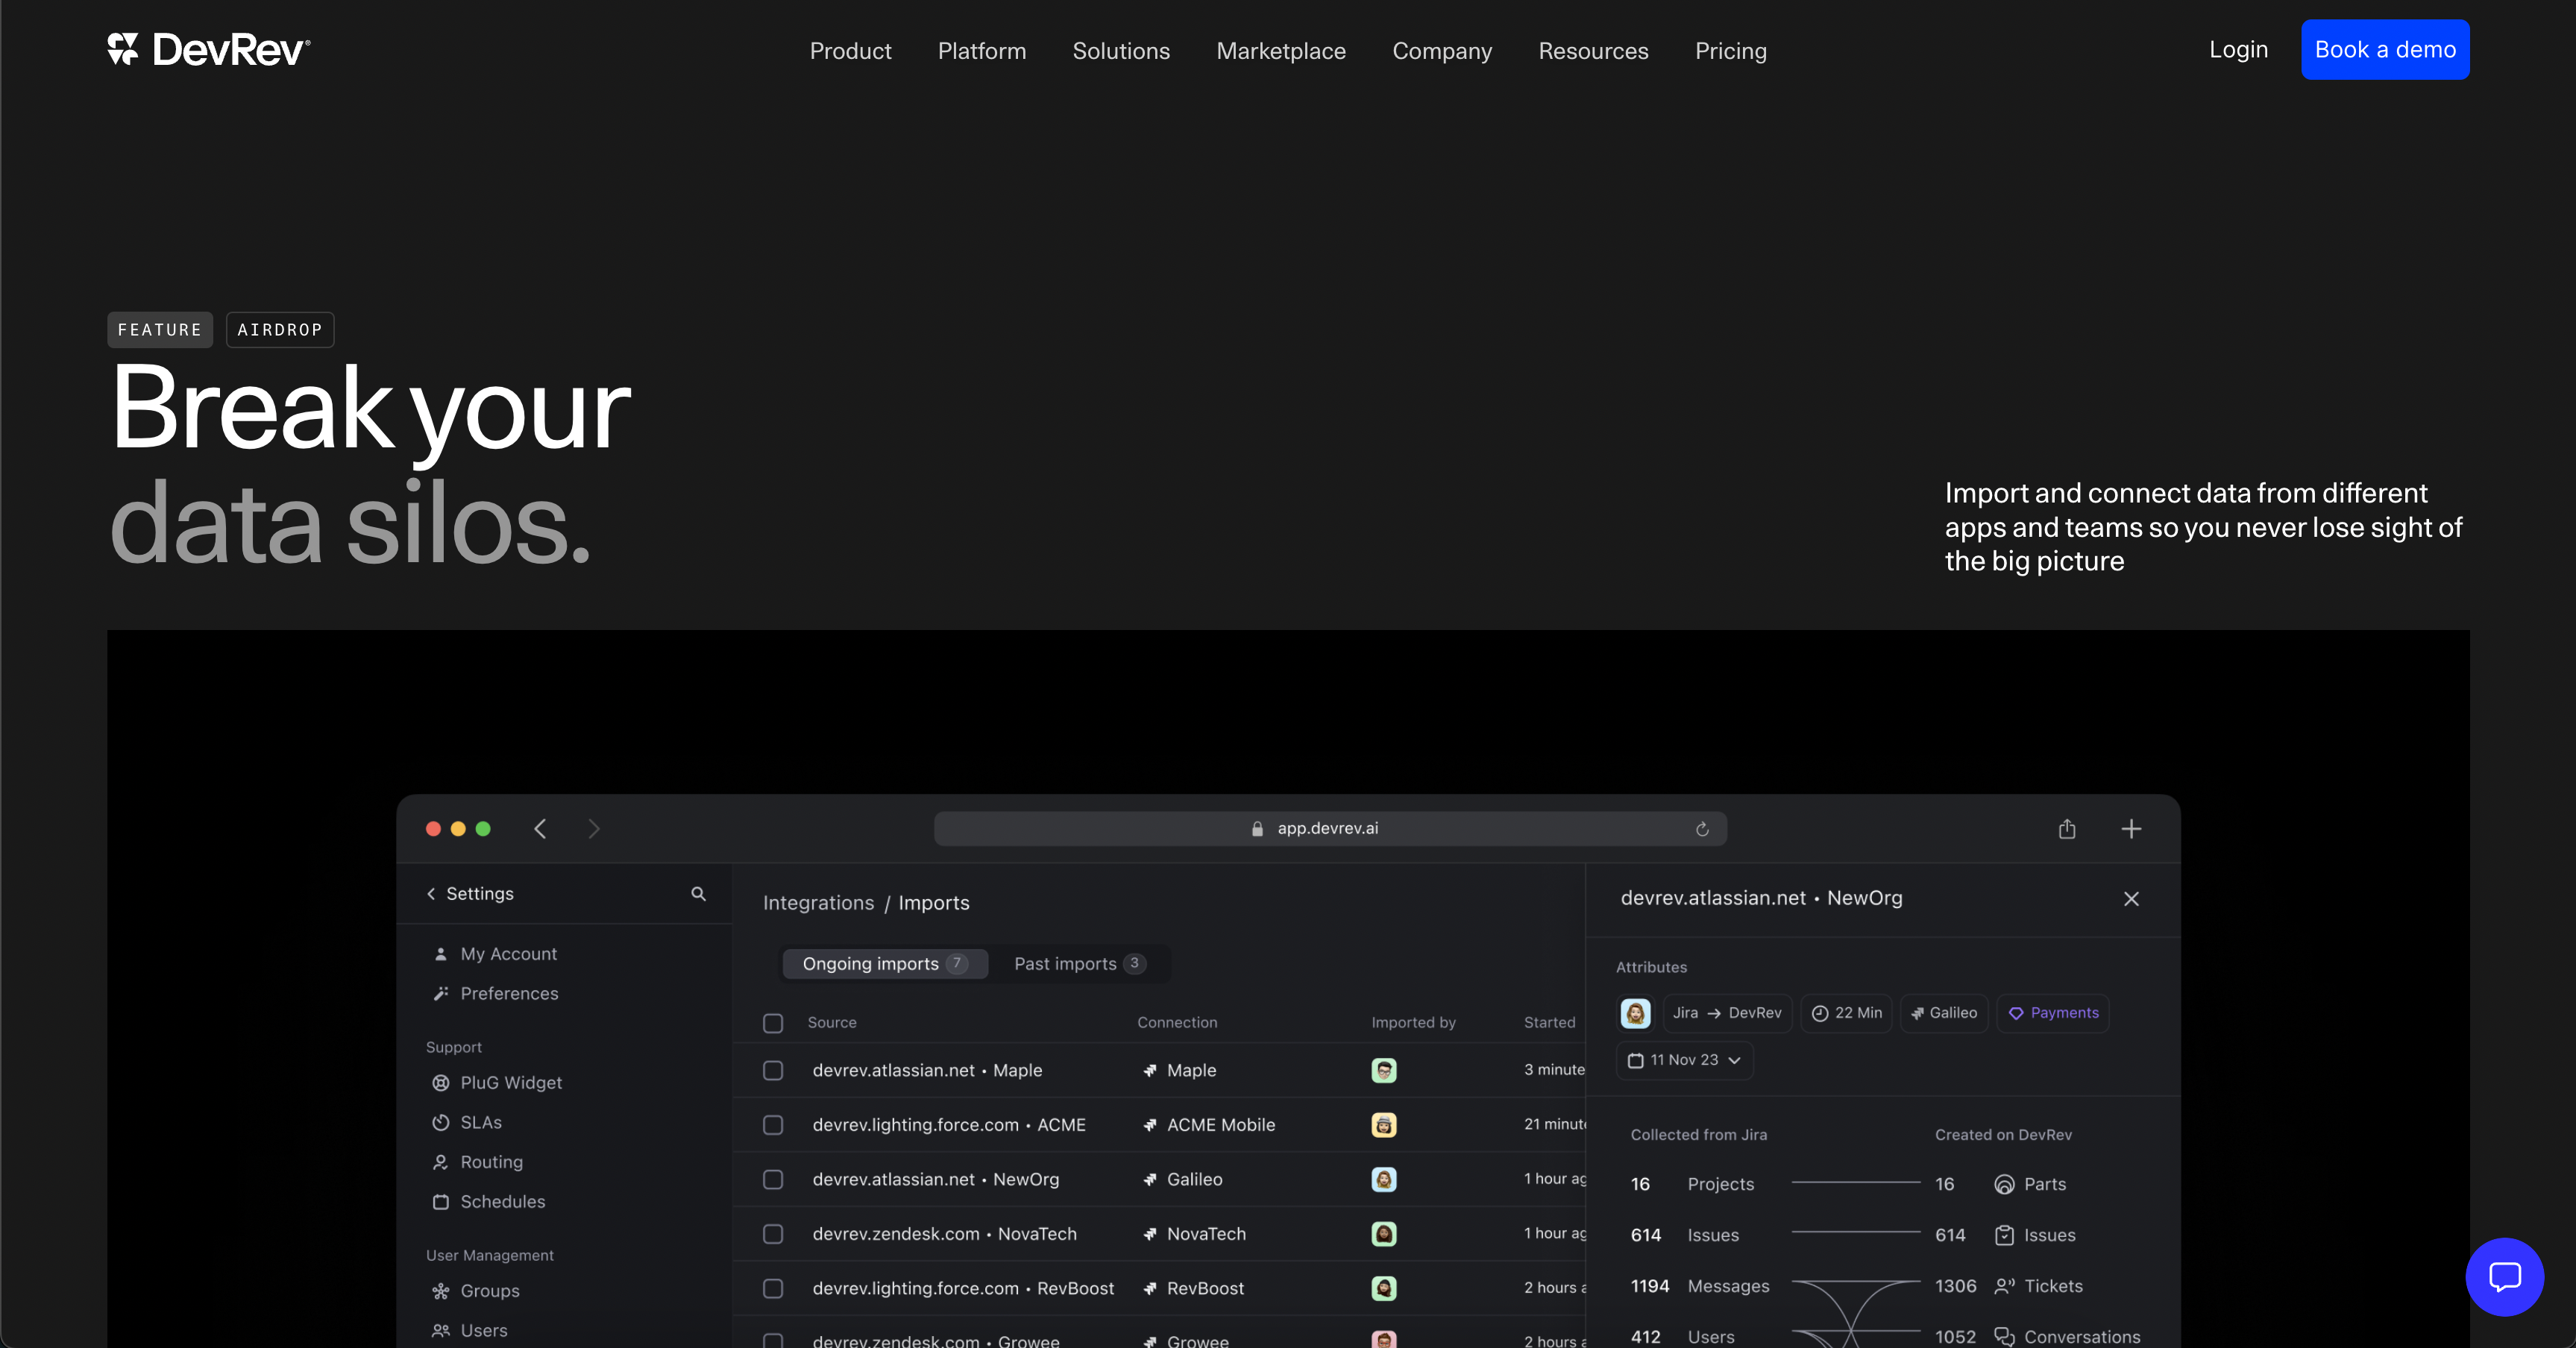Click the ACME Mobile connection cell
Image resolution: width=2576 pixels, height=1348 pixels.
pyautogui.click(x=1210, y=1125)
